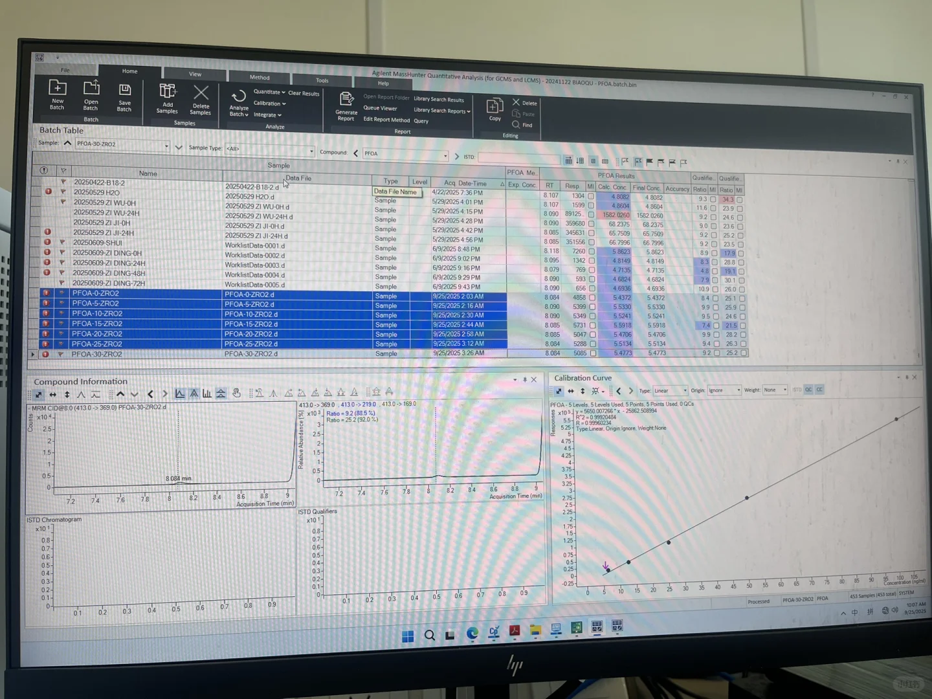Screen dimensions: 932x699
Task: Click the ISTD input field
Action: (519, 159)
